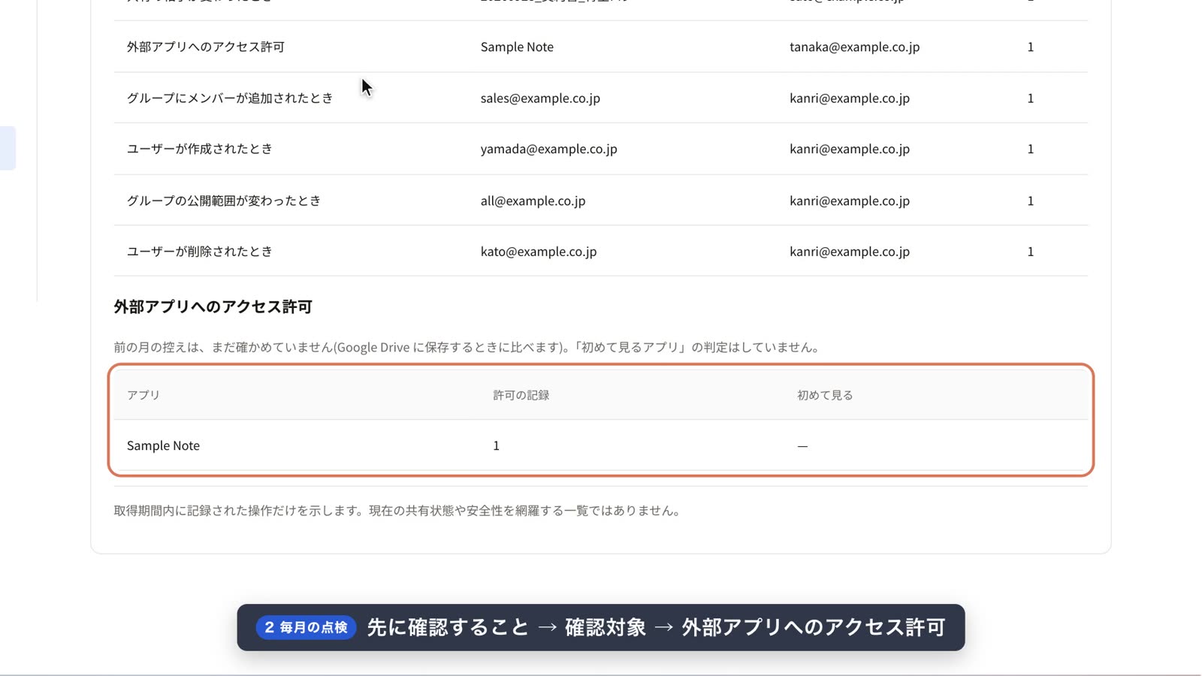Click the アプリ column header

[x=143, y=395]
